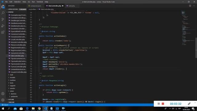
Task: Click the Split Editor icon
Action: click(x=190, y=6)
